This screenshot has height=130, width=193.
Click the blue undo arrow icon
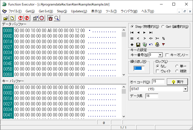[151, 44]
